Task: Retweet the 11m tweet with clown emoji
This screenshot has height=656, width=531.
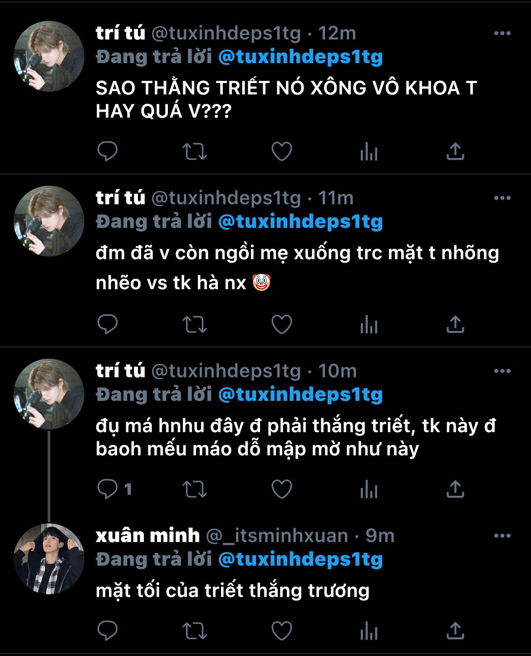Action: coord(195,325)
